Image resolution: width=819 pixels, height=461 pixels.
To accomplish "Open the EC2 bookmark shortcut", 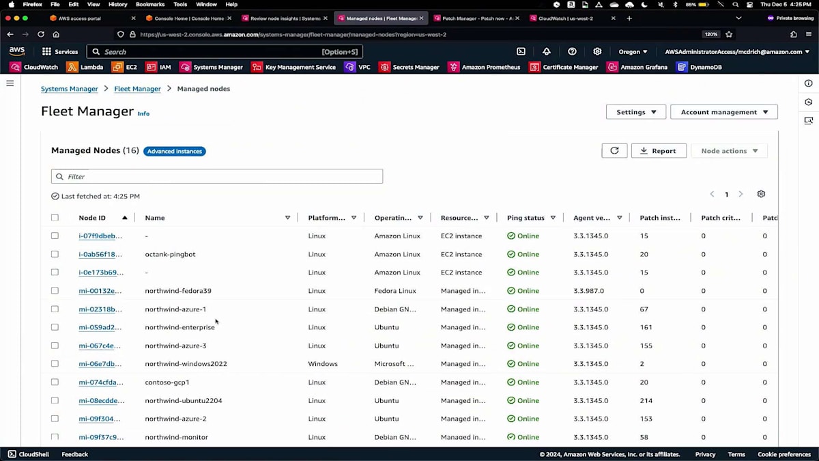I will click(x=124, y=67).
